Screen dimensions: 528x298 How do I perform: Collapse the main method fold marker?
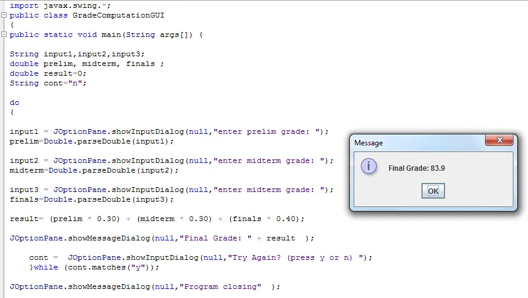(4, 35)
